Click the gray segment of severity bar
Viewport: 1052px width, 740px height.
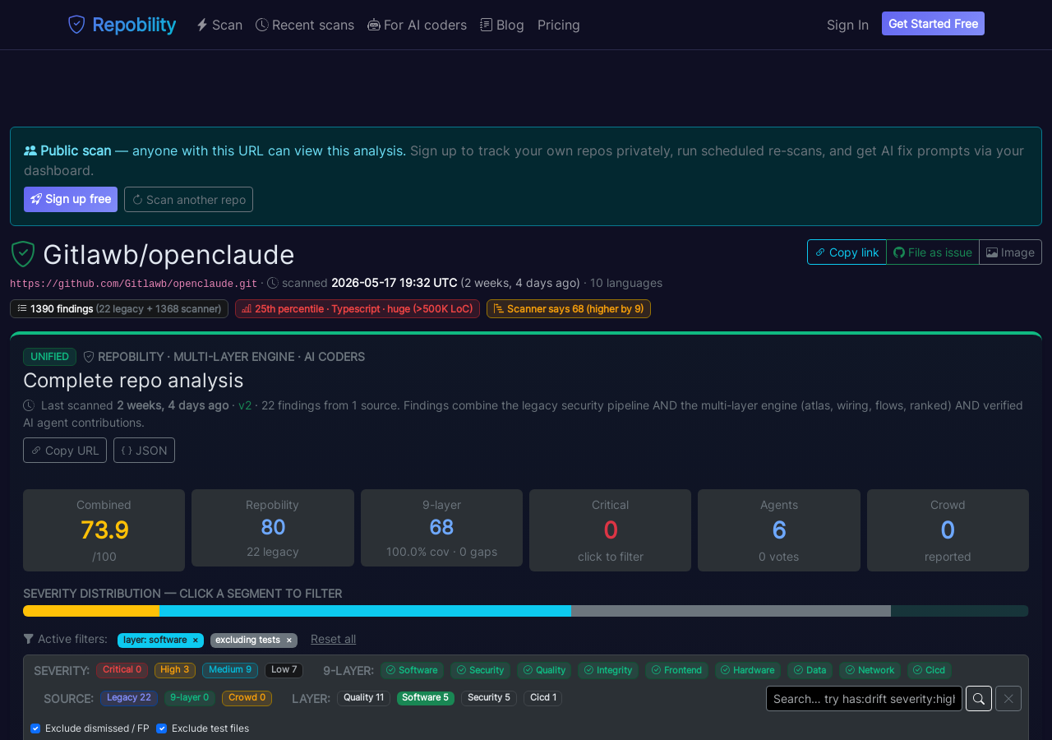click(x=731, y=611)
